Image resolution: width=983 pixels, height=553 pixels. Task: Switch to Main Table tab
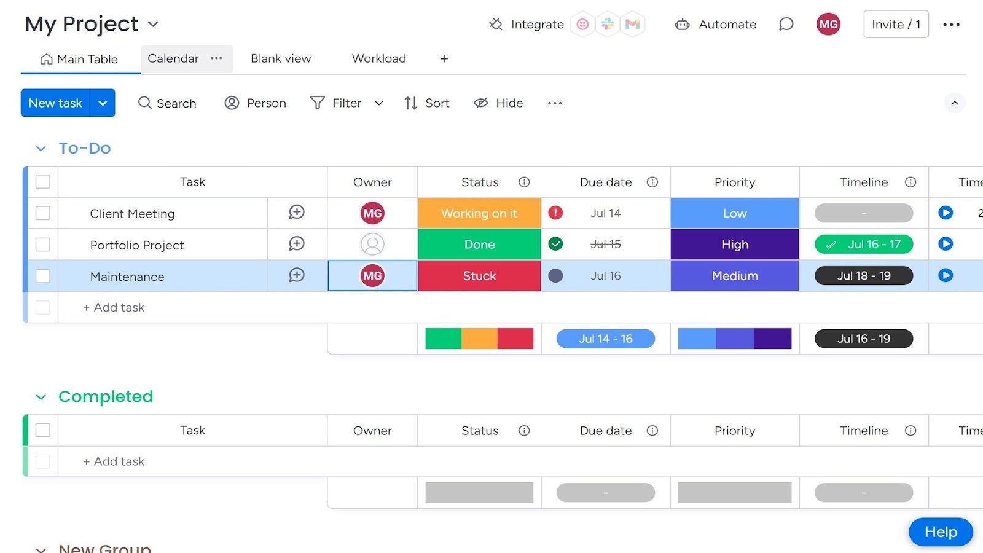[79, 59]
